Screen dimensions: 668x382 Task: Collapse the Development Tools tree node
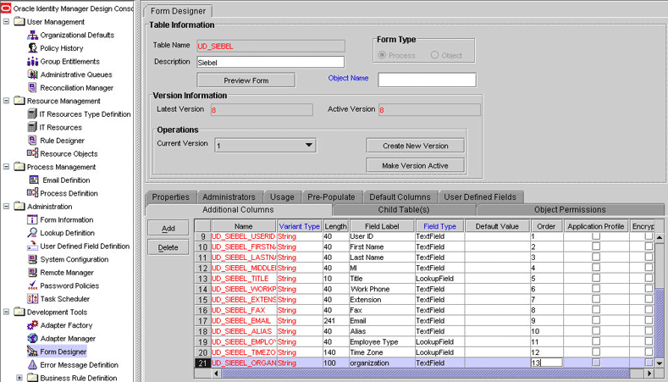point(7,312)
